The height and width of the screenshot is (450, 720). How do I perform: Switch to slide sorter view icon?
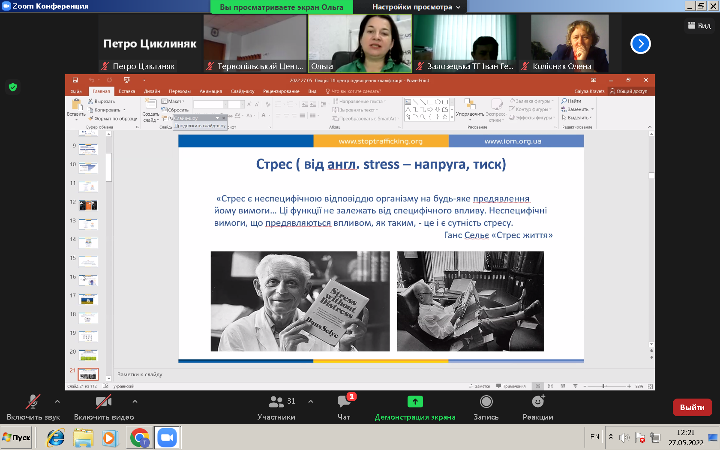point(550,386)
